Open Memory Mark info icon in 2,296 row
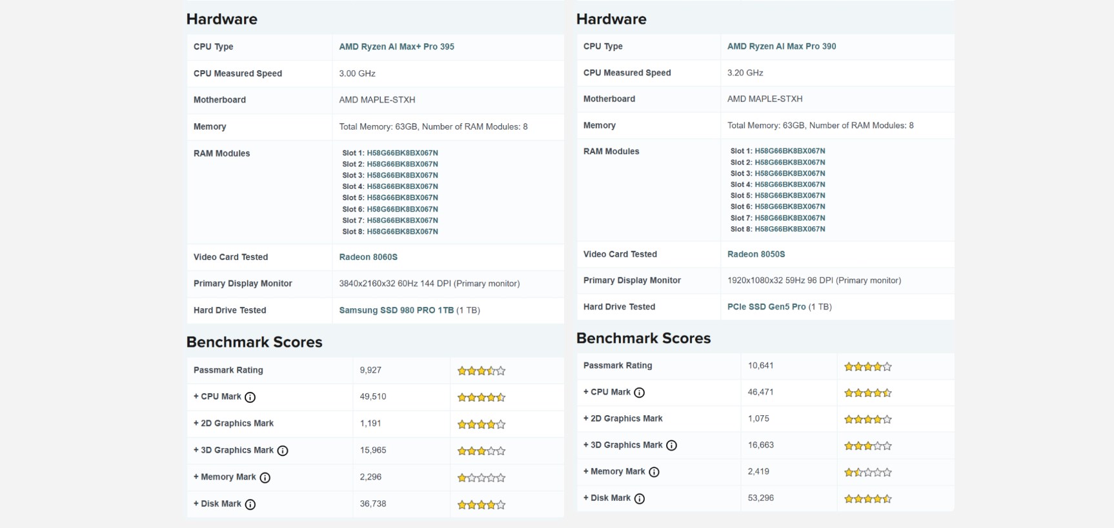 (x=265, y=478)
